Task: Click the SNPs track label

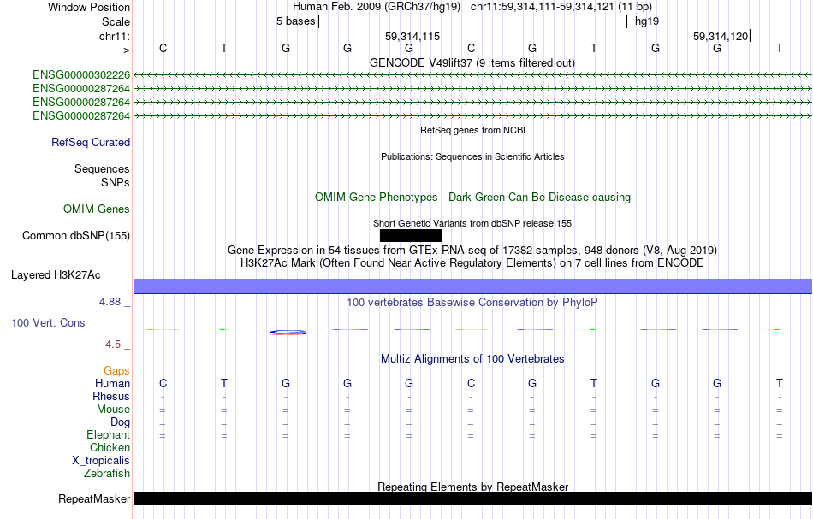Action: pos(116,182)
